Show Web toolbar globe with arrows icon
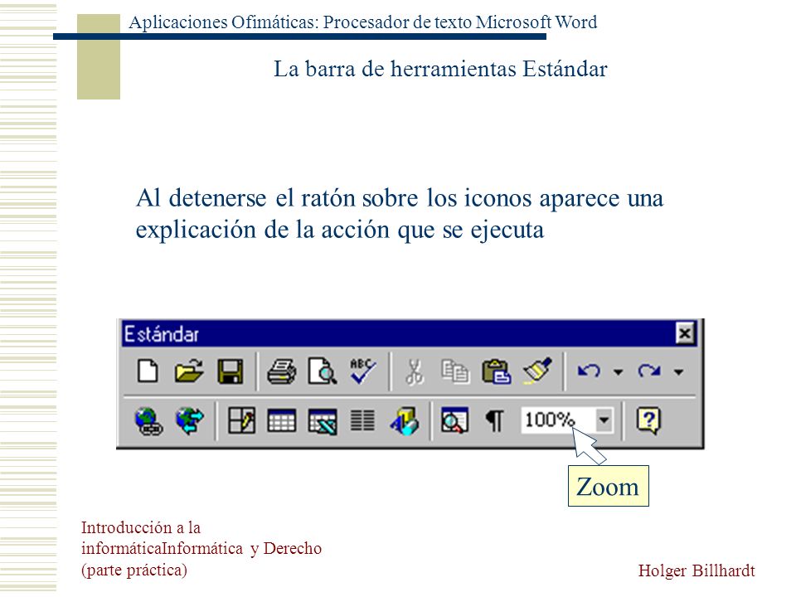Viewport: 796px width, 597px height. 189,421
